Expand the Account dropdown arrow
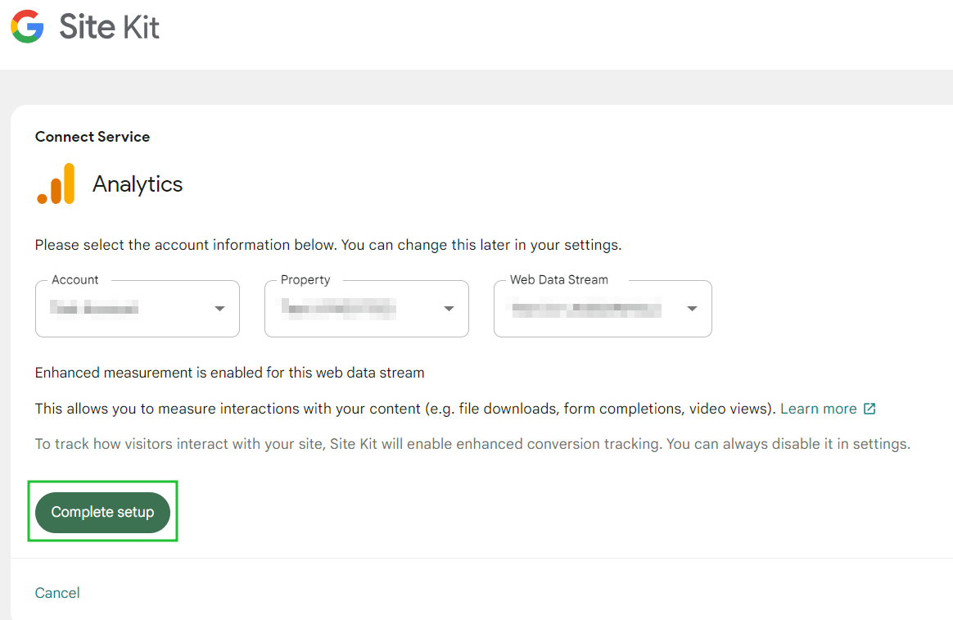This screenshot has width=953, height=620. (x=220, y=309)
